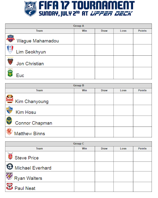
Task: Click the Seoul United shield logo in header
Action: tap(31, 9)
